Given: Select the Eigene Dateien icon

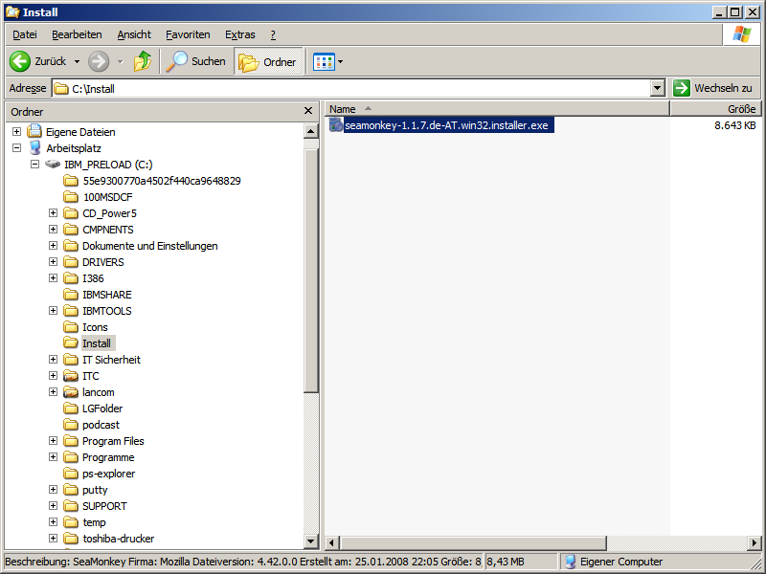Looking at the screenshot, I should (34, 131).
